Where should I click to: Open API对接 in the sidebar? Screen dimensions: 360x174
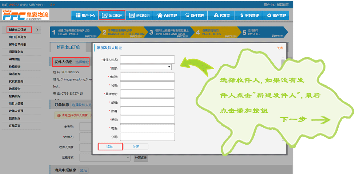click(x=14, y=59)
